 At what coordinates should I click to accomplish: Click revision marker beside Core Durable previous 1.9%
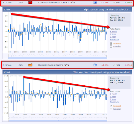(x=131, y=2)
